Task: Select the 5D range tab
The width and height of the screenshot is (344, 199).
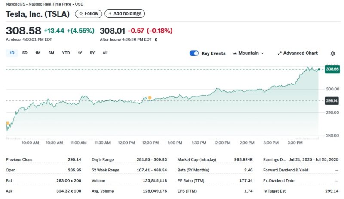Action: coord(25,53)
